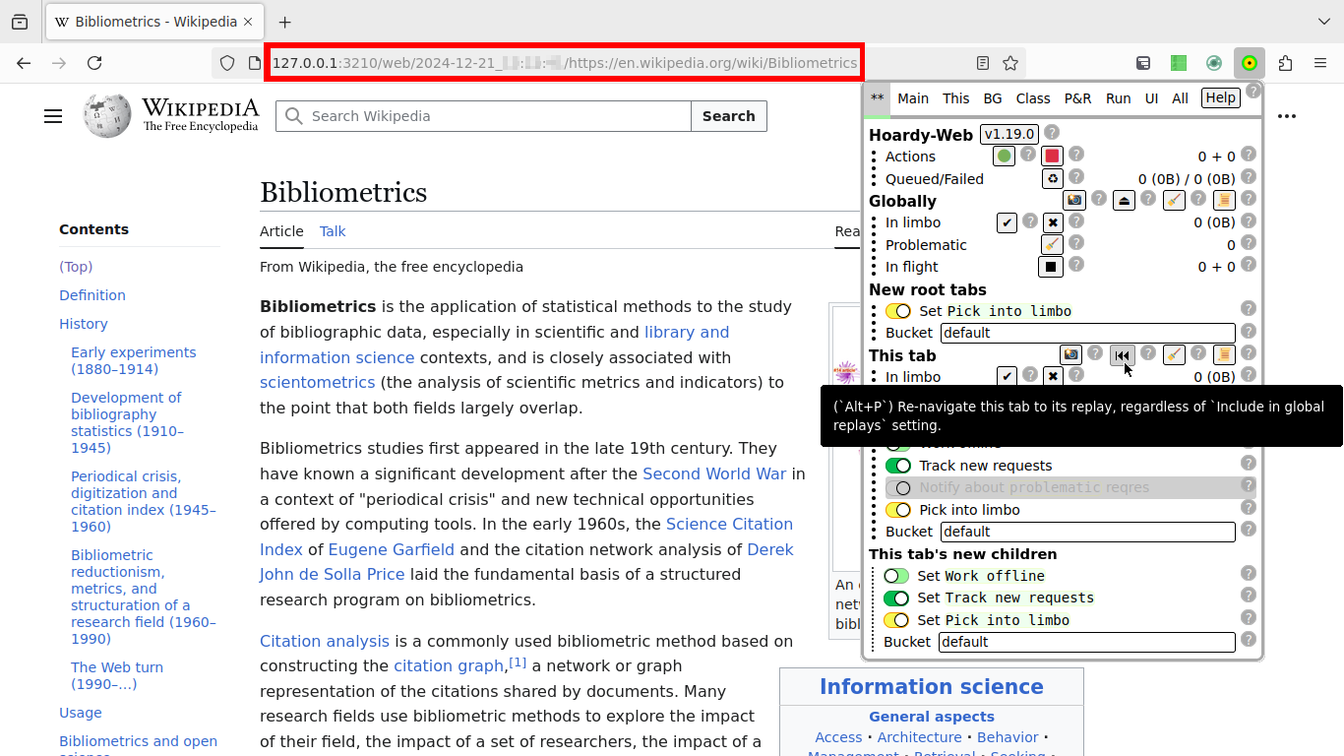Click the New root tabs Bucket field
This screenshot has height=756, width=1344.
[1087, 333]
